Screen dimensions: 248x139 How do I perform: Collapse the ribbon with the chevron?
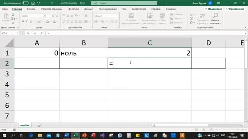pyautogui.click(x=245, y=28)
